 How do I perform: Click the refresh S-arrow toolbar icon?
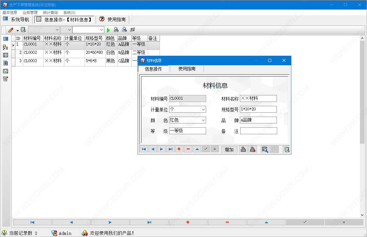[x=133, y=30]
